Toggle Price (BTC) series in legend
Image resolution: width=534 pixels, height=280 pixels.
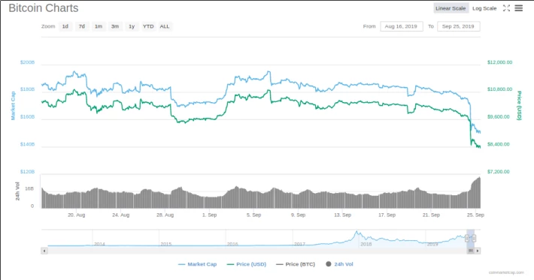click(x=296, y=264)
